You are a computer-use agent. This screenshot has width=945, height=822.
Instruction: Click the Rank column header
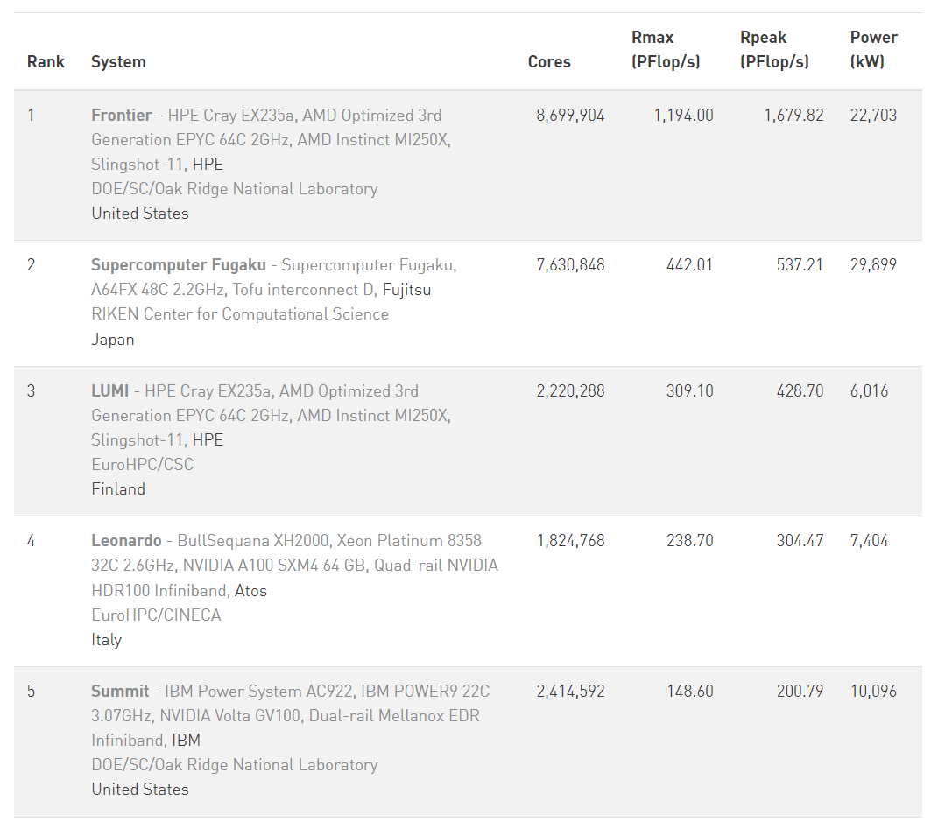point(46,62)
